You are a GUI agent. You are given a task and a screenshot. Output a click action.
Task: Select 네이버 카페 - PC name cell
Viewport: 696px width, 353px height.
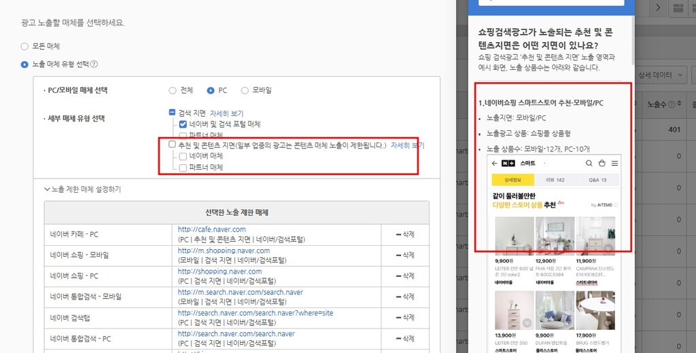[108, 235]
